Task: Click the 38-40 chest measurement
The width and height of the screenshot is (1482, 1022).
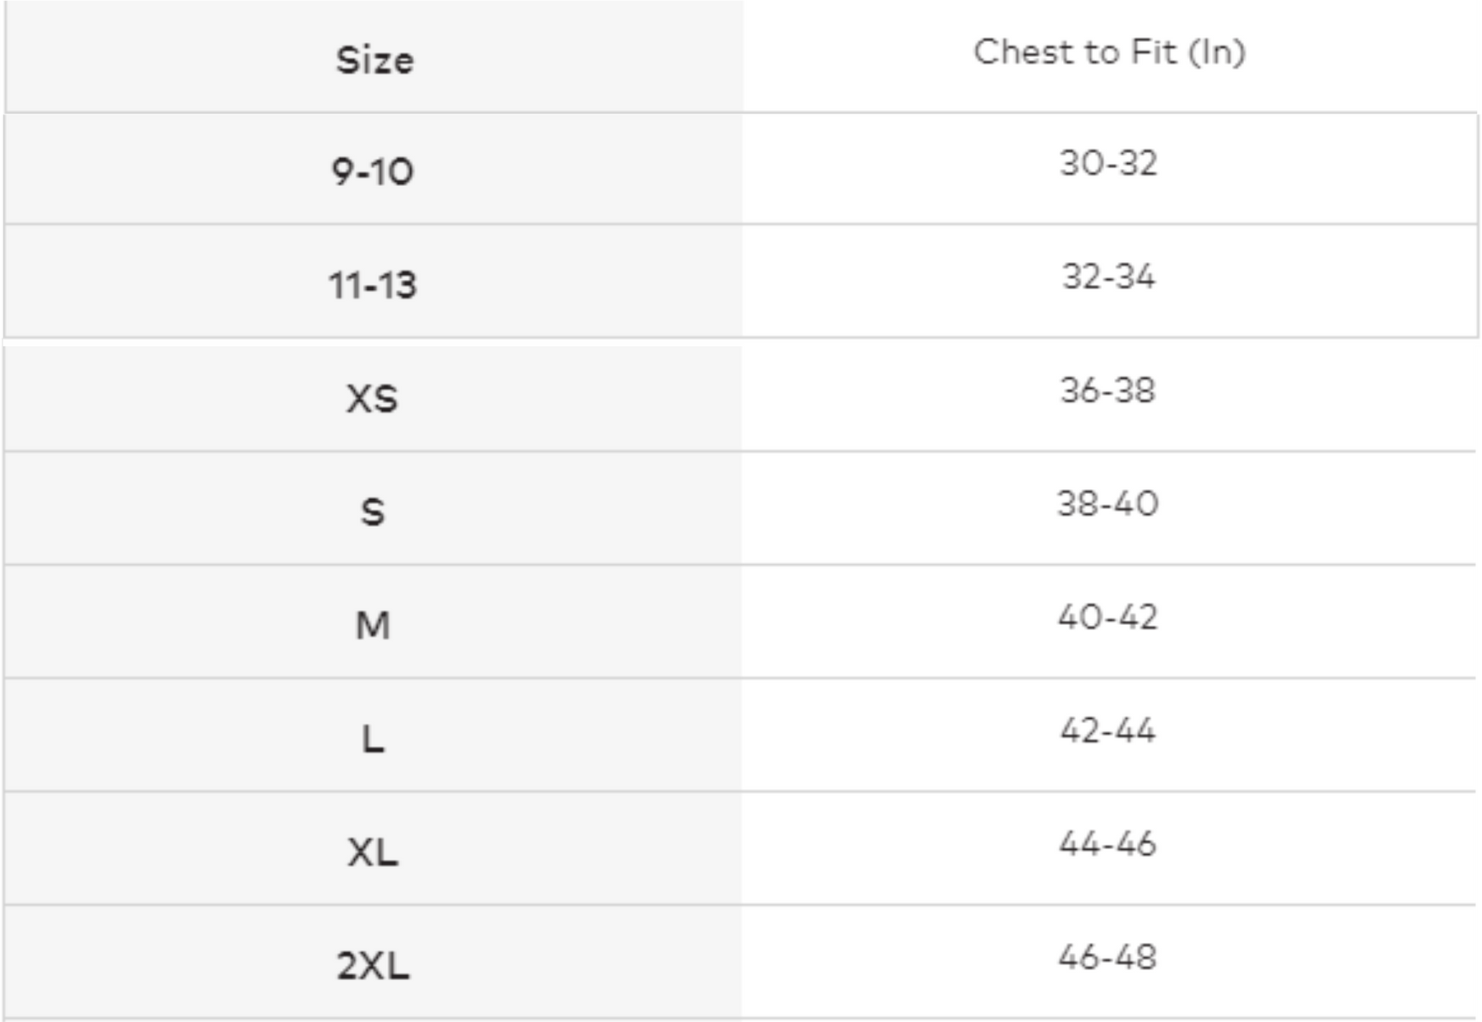Action: 1108,503
